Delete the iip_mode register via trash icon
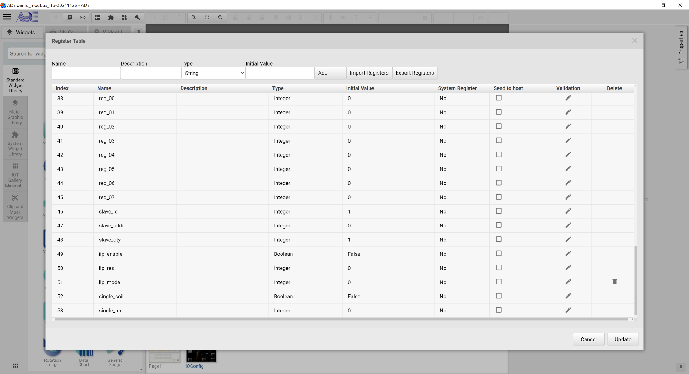689x374 pixels. pos(614,282)
